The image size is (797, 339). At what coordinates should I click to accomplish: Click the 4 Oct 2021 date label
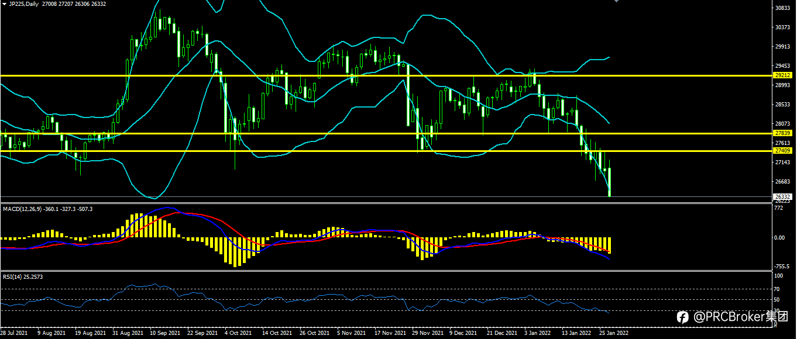point(238,333)
